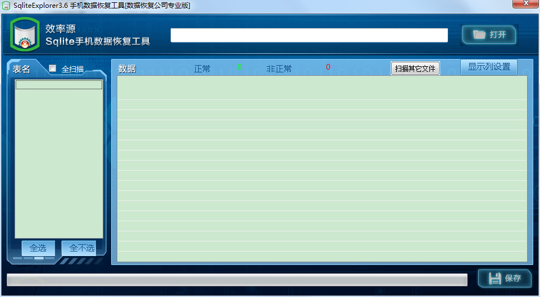Enable the 全扫描 full scan checkbox
Image resolution: width=540 pixels, height=297 pixels.
pos(52,68)
